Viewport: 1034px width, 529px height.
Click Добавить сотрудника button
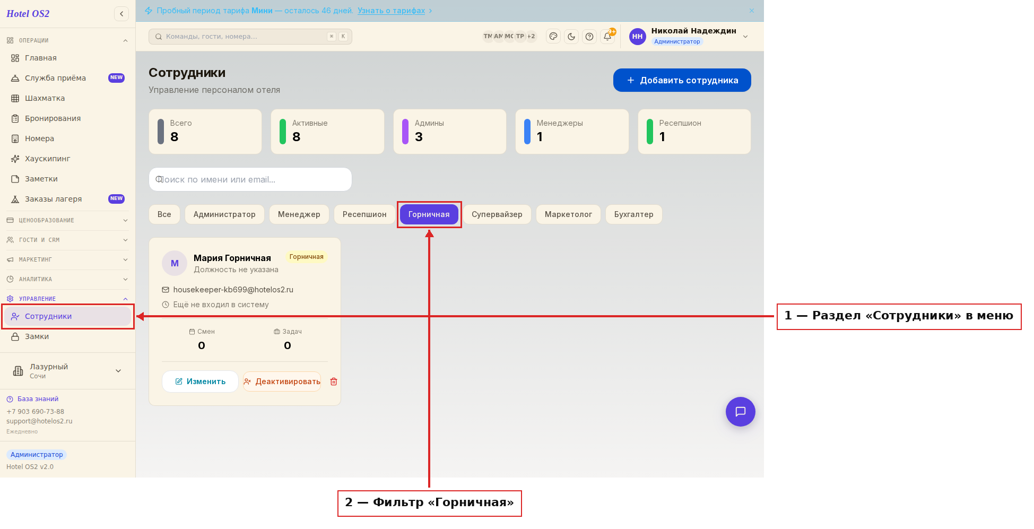(682, 80)
